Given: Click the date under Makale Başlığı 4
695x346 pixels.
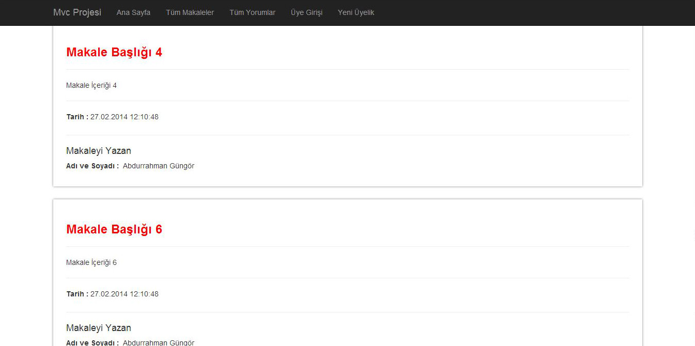Looking at the screenshot, I should pos(125,117).
